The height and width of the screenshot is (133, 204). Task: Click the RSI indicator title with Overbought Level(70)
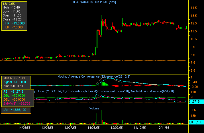(104, 91)
